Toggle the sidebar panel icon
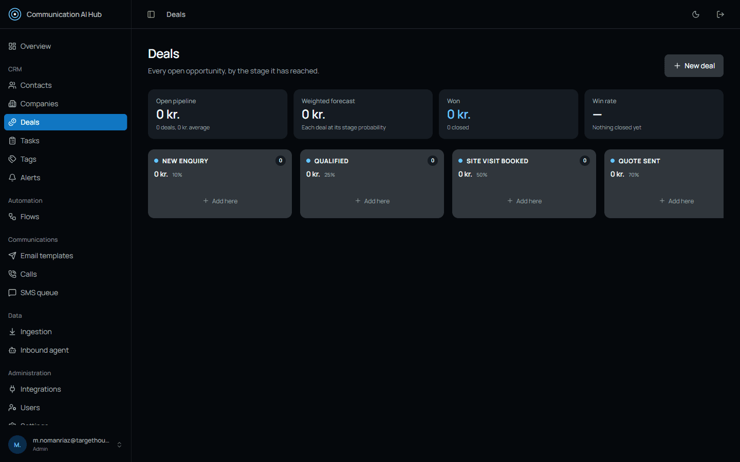 tap(151, 14)
